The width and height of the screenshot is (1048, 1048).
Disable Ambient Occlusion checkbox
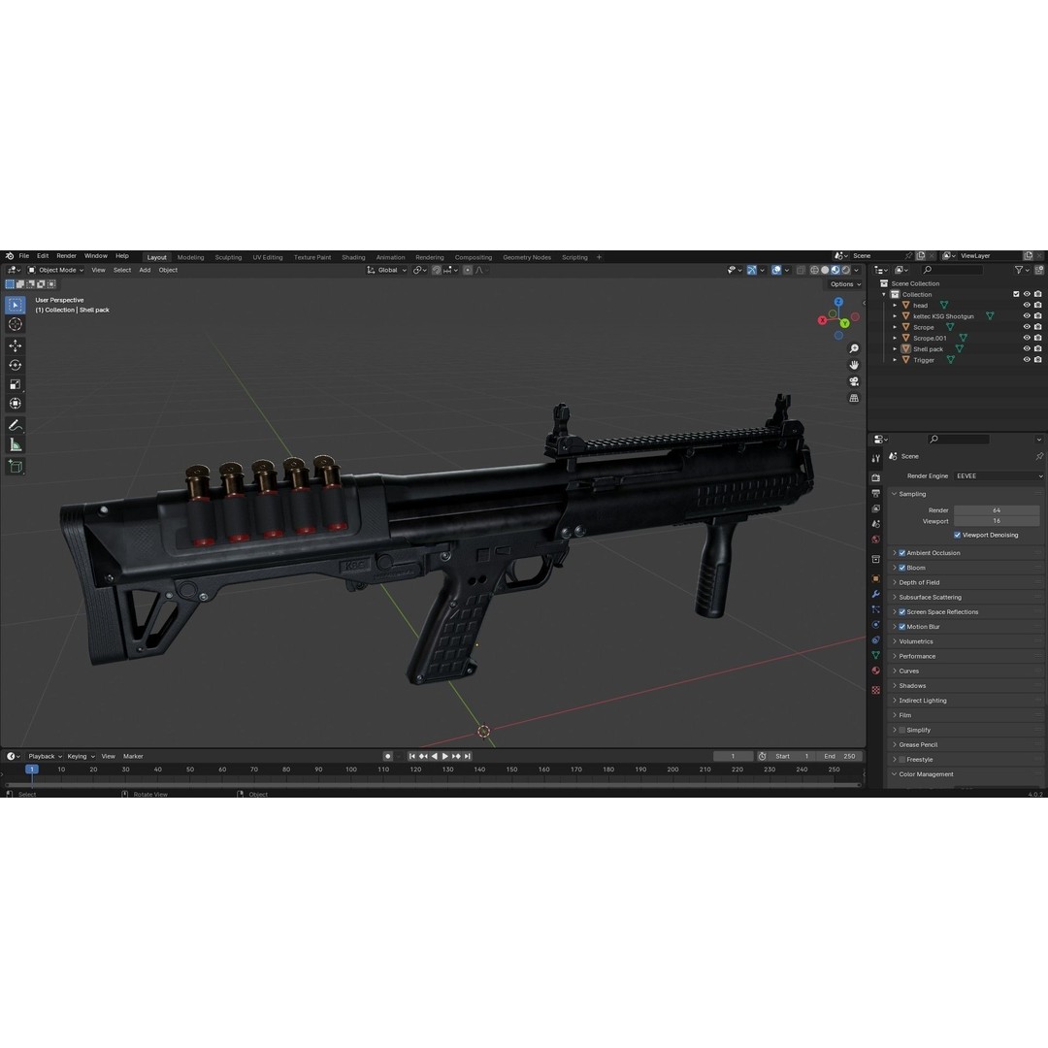901,553
